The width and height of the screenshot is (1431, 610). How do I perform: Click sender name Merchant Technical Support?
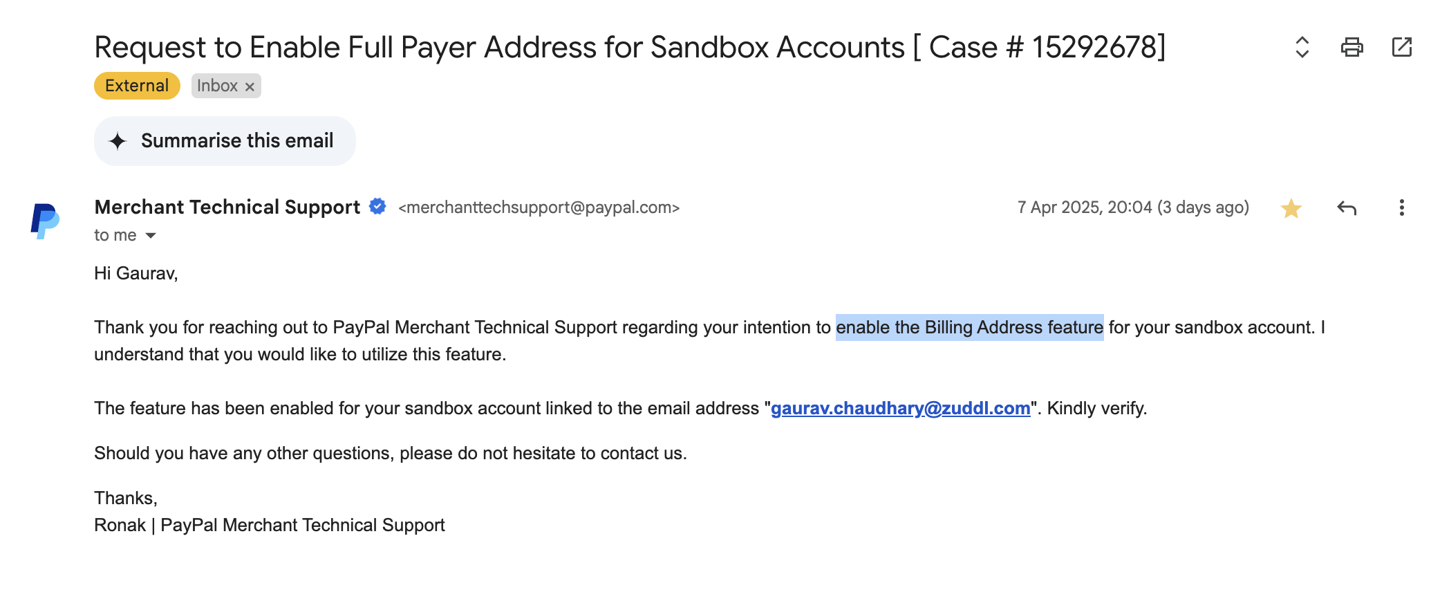pos(227,207)
